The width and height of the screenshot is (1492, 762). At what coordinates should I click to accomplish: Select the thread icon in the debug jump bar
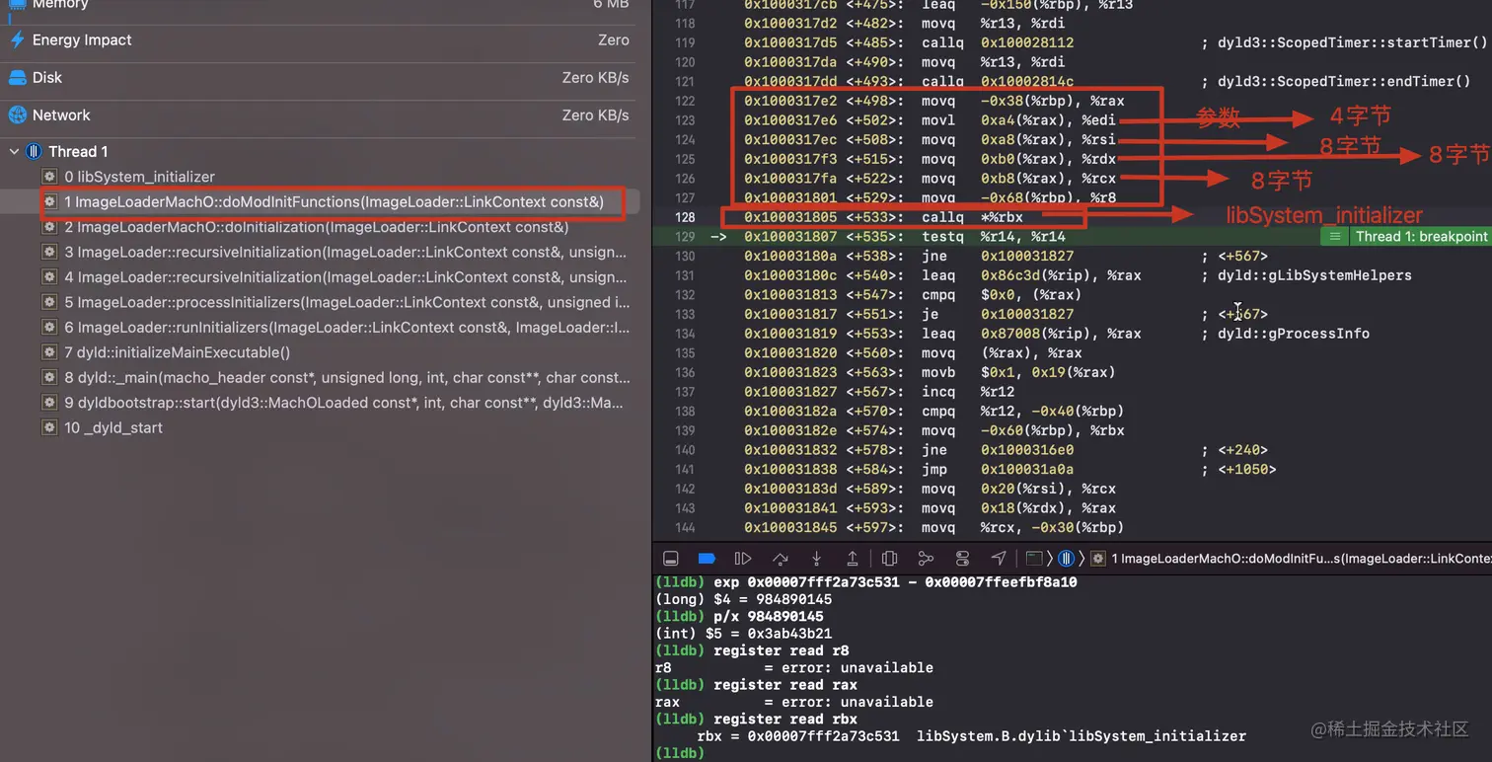pos(1066,559)
